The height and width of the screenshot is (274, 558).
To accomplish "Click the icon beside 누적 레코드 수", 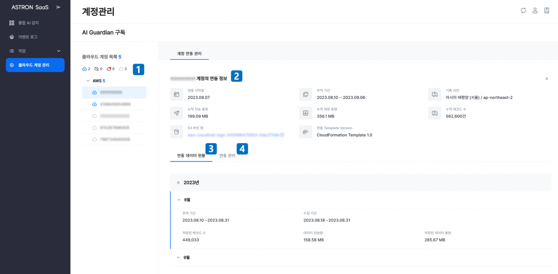I will tap(434, 113).
